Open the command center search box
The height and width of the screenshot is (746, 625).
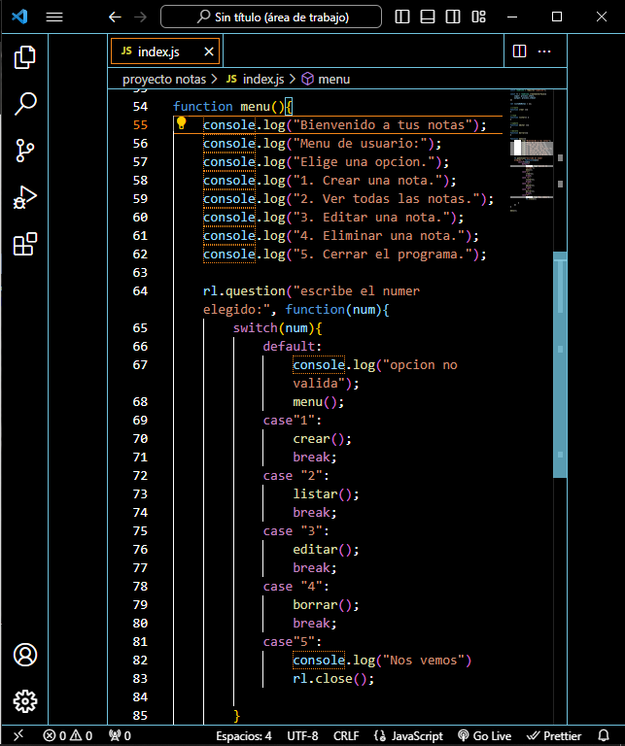tap(271, 17)
